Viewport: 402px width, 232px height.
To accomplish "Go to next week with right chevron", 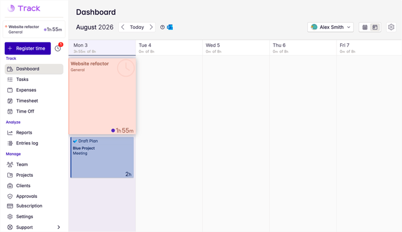I will coord(151,27).
